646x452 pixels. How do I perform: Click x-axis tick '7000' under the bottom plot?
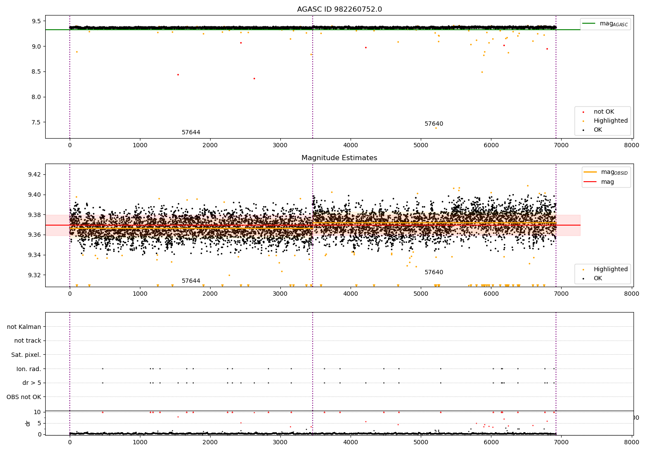(x=562, y=442)
